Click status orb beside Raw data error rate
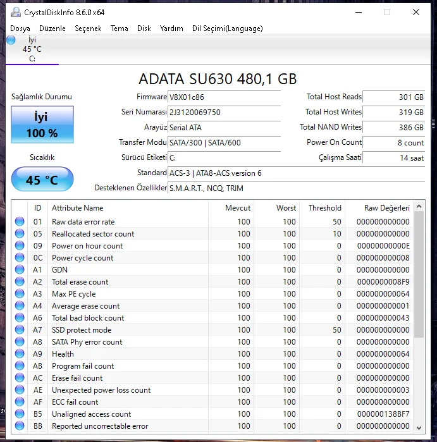 [20, 222]
